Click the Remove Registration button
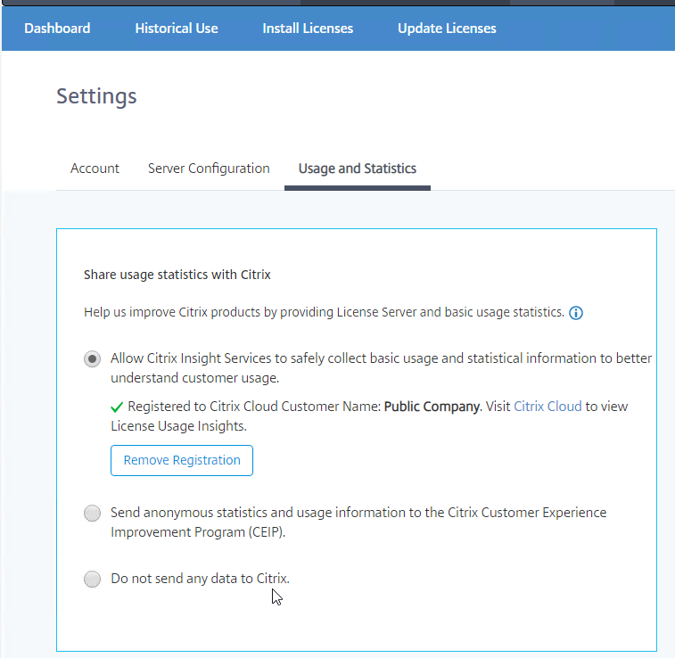Screen dimensions: 675x658 tap(182, 460)
